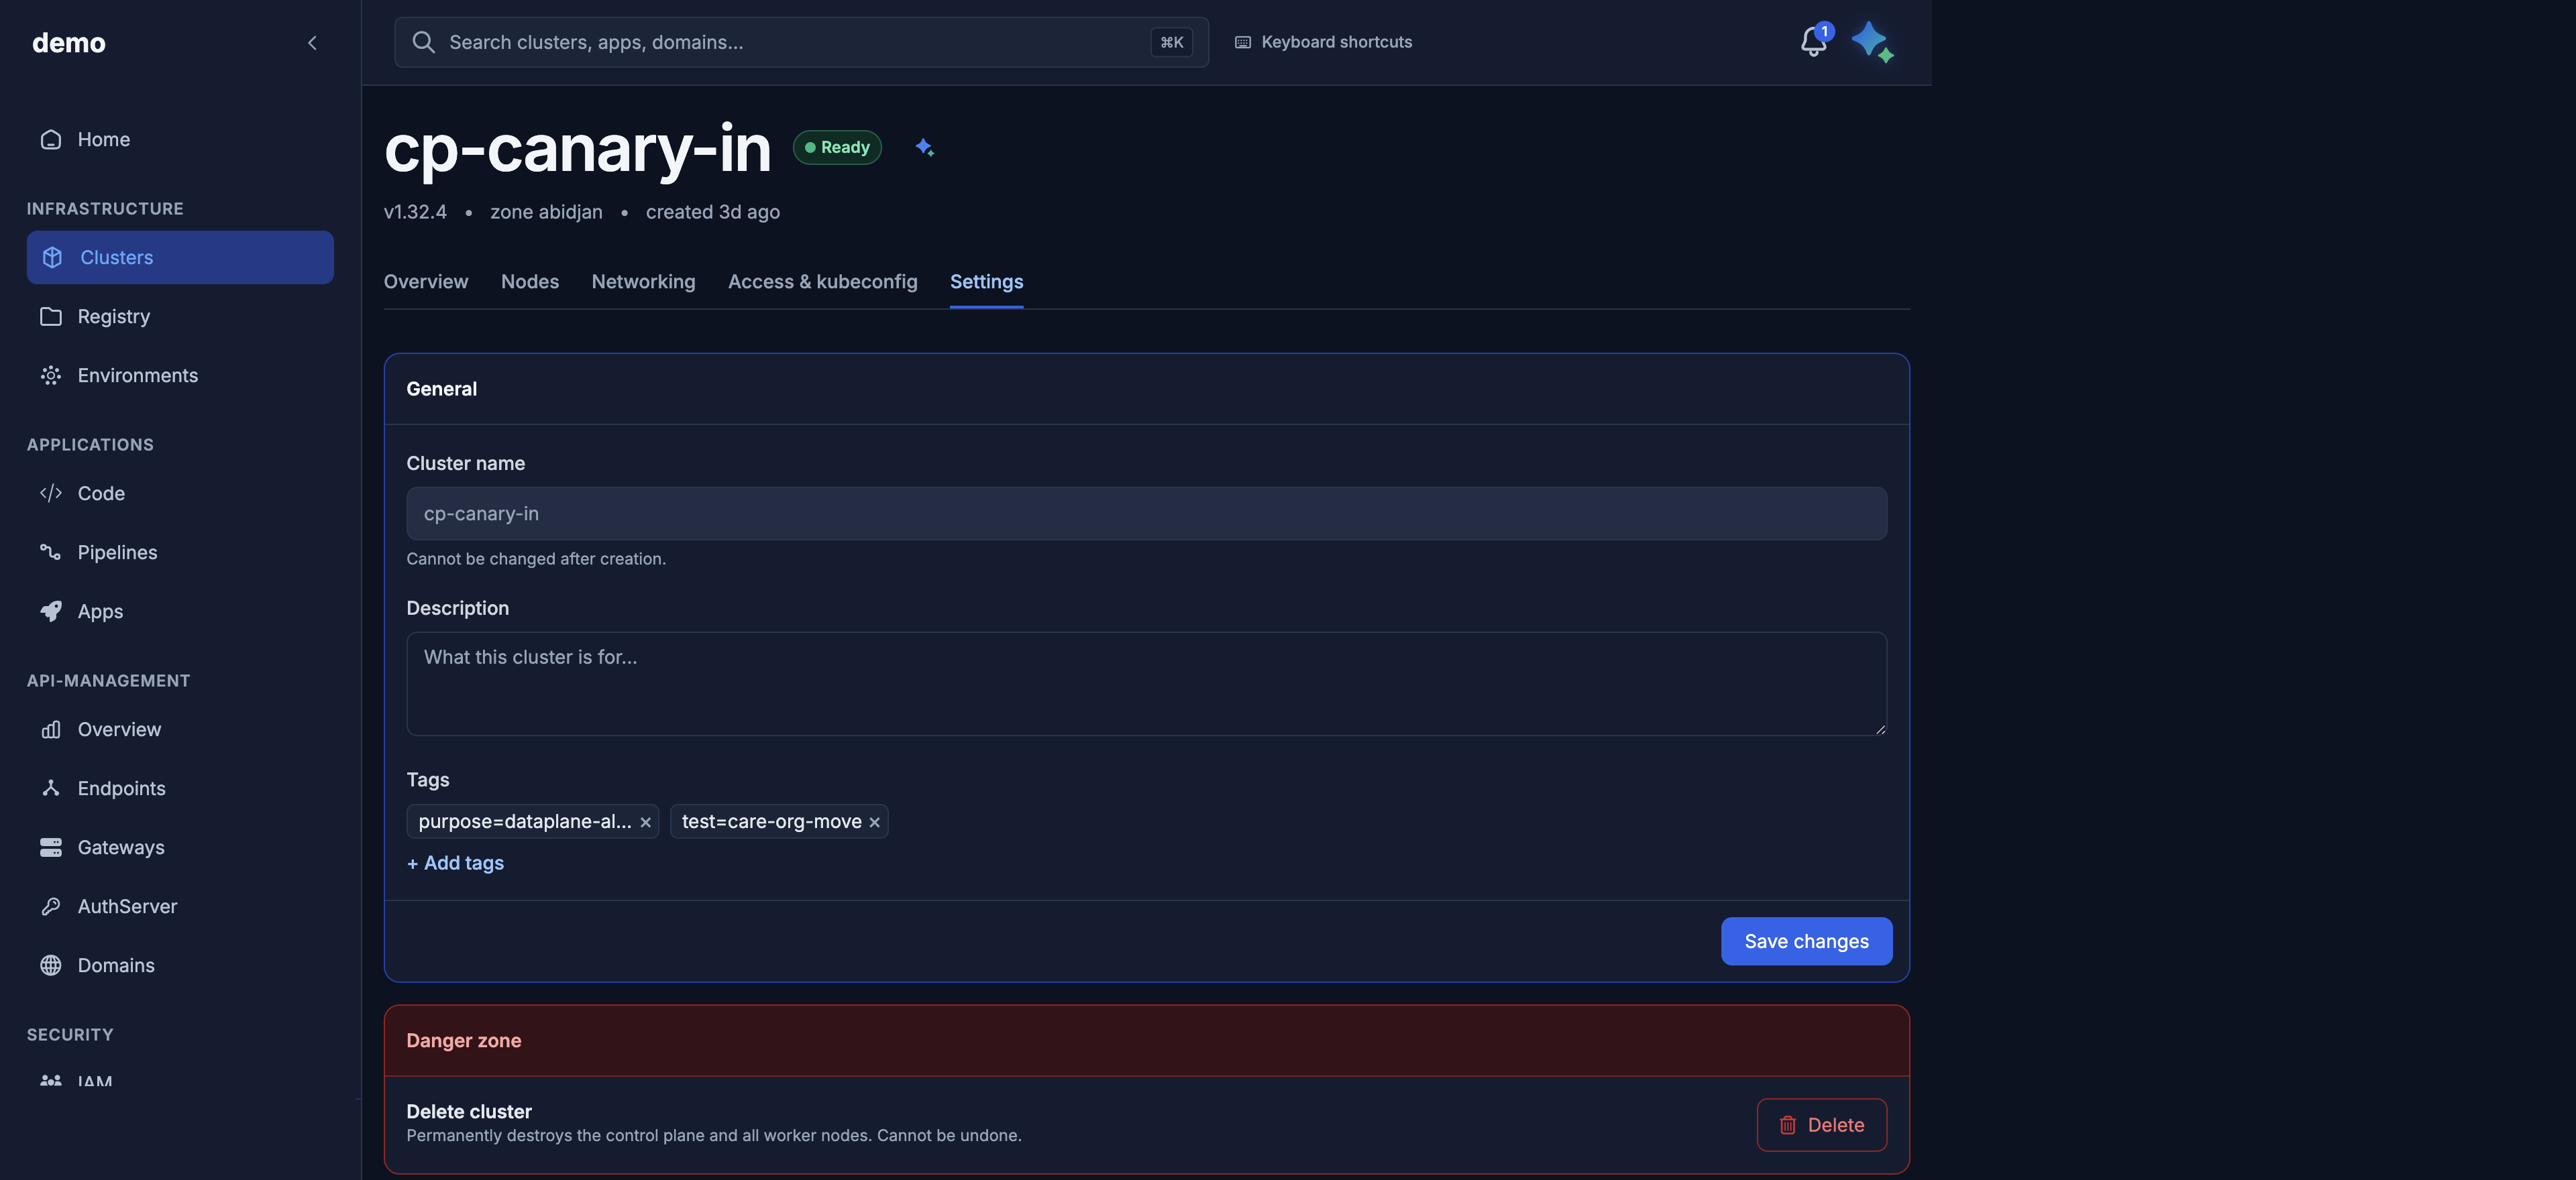Open Home from the sidebar

[x=180, y=140]
